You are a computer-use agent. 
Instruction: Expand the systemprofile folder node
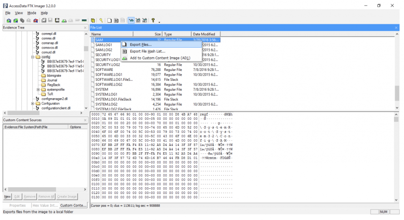(x=38, y=89)
